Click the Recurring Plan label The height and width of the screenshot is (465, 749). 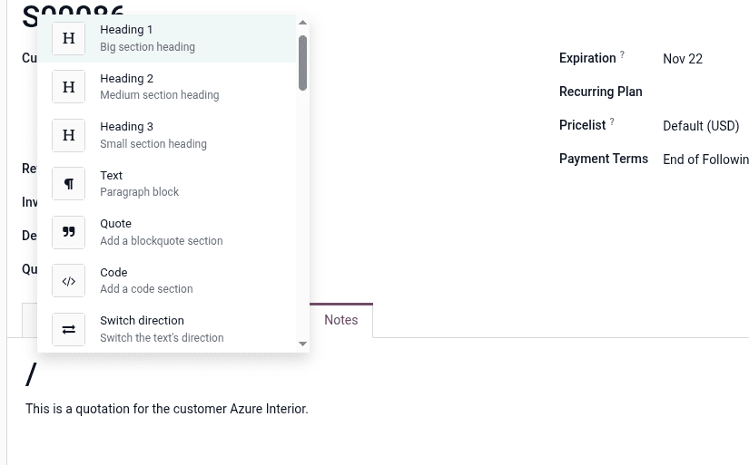[x=600, y=92]
